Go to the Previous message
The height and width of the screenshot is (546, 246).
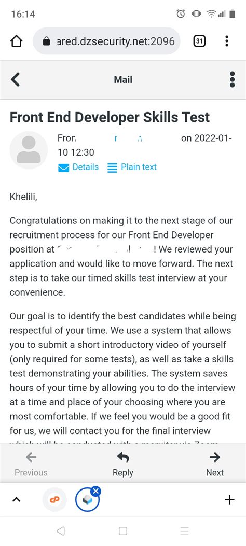pyautogui.click(x=31, y=464)
